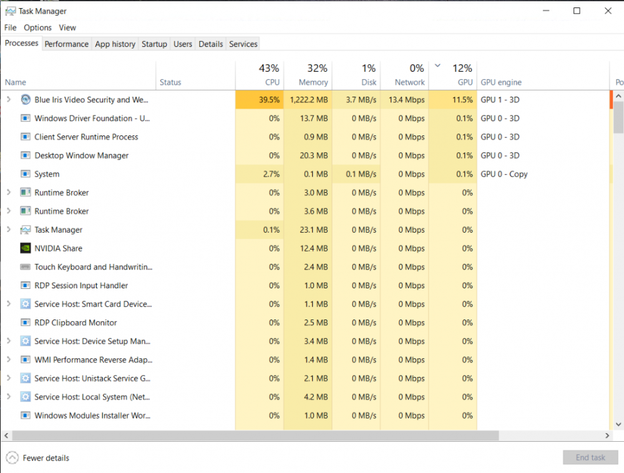Click the RDP Clipboard Monitor icon
624x473 pixels.
coord(26,323)
